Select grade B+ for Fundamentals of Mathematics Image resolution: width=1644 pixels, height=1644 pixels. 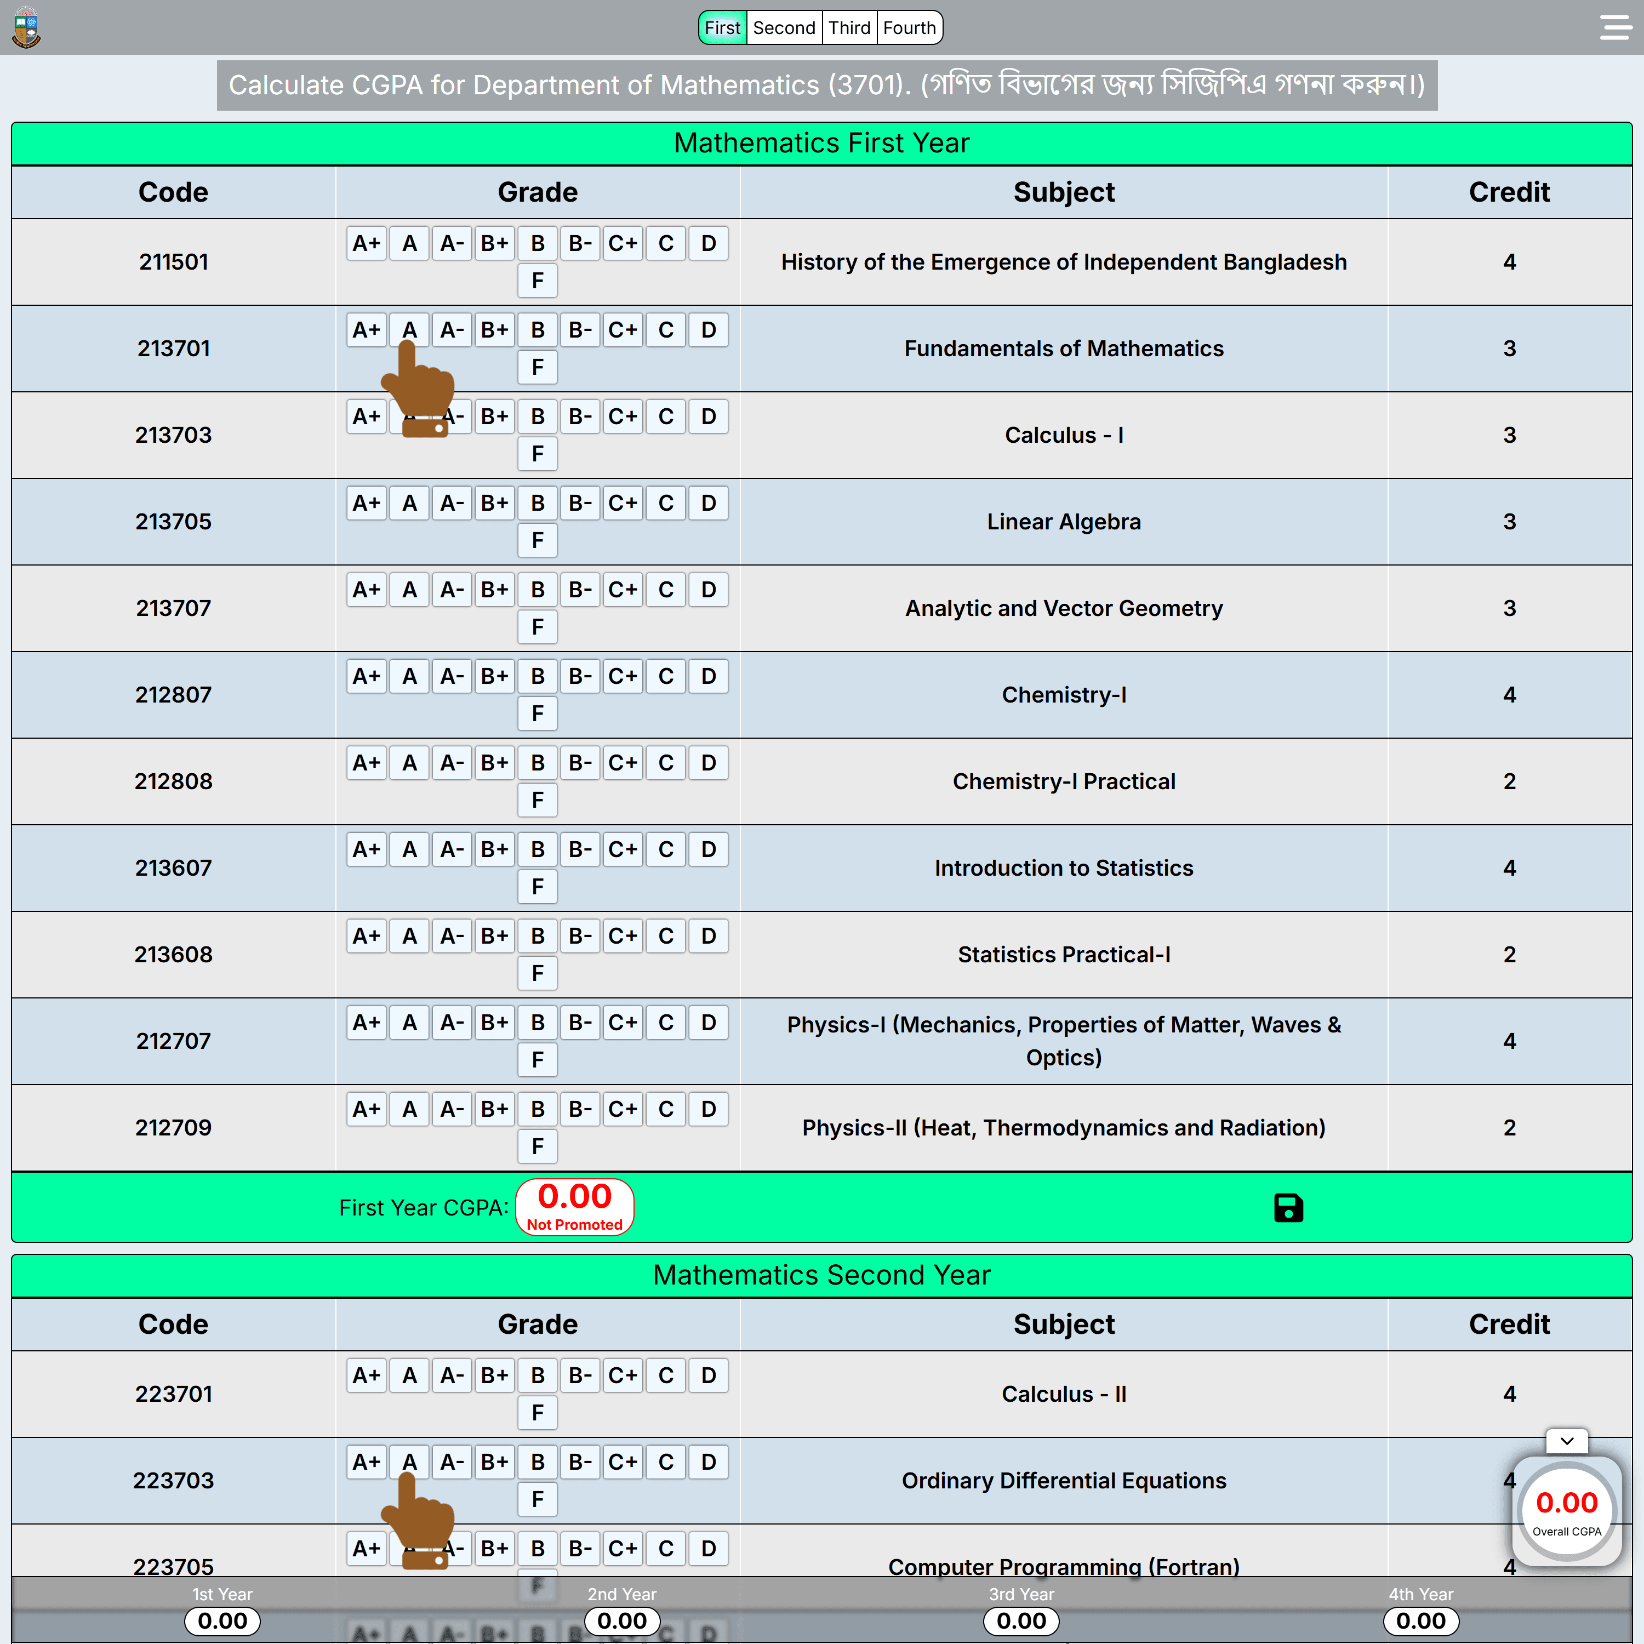point(494,330)
